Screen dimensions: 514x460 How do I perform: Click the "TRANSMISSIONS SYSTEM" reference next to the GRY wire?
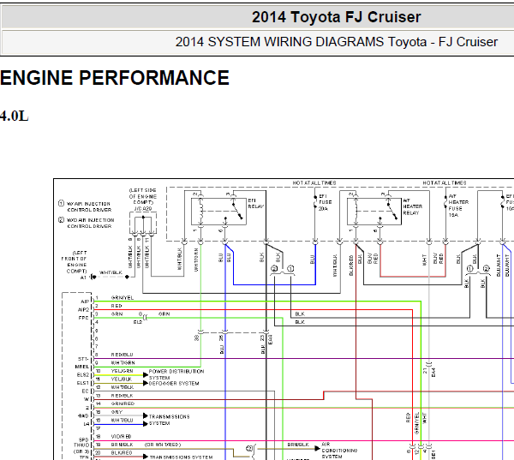tap(169, 420)
